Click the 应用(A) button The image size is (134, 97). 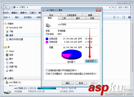[x=94, y=83]
